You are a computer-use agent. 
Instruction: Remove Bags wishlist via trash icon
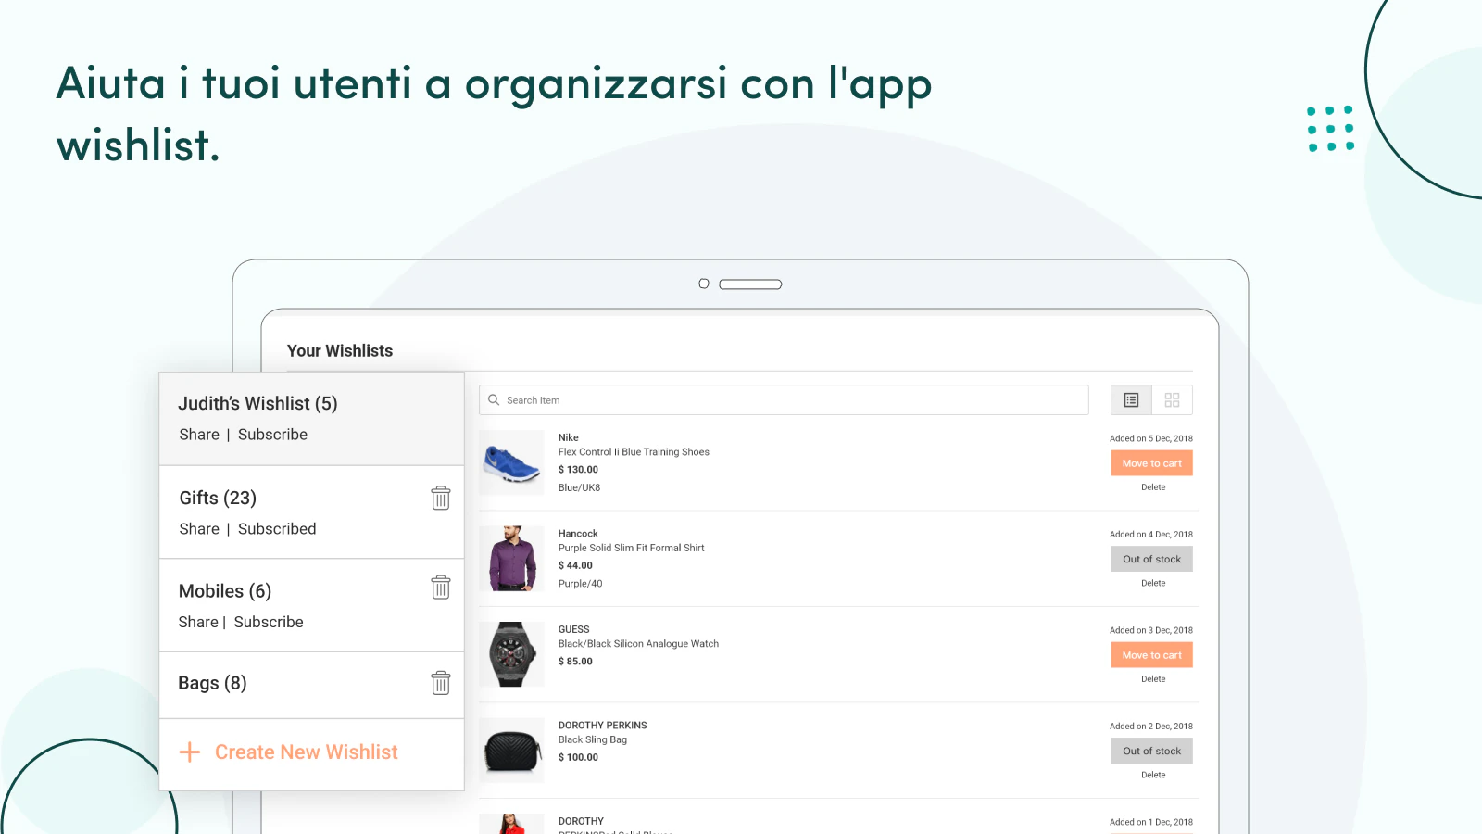click(x=441, y=683)
